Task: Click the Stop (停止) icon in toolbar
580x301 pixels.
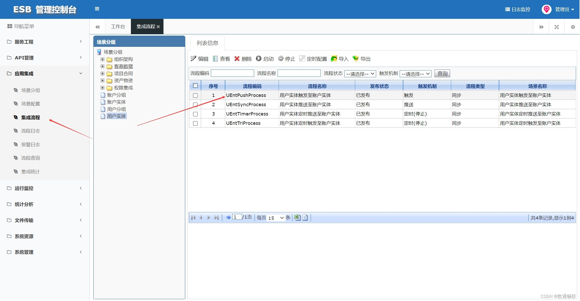Action: (281, 59)
